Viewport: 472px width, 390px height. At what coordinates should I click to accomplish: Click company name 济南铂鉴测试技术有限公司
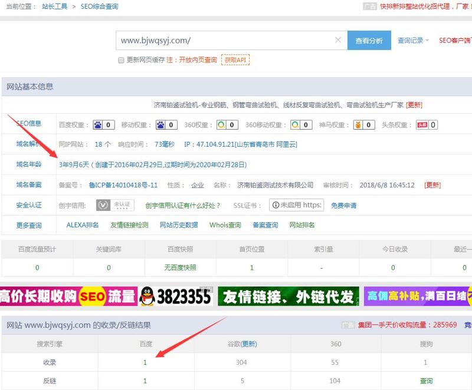[x=275, y=185]
